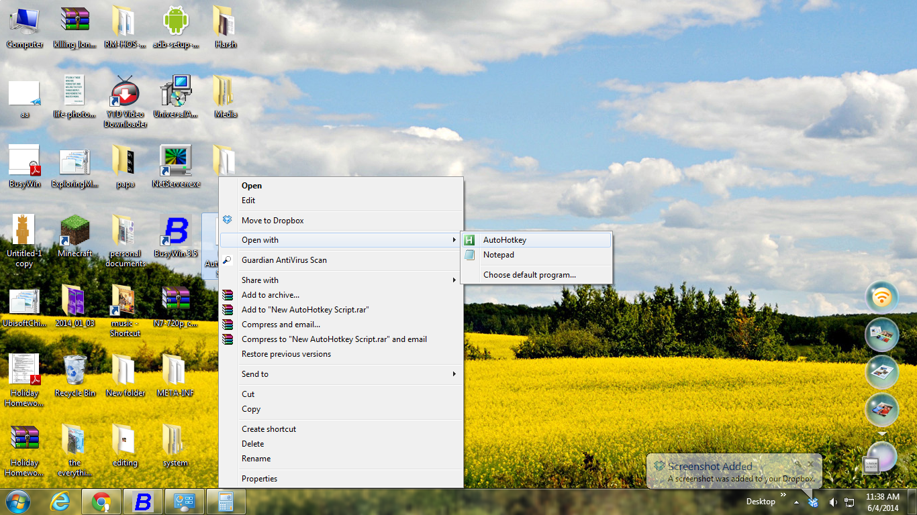Image resolution: width=917 pixels, height=515 pixels.
Task: Choose Copy from the context menu
Action: tap(341, 409)
